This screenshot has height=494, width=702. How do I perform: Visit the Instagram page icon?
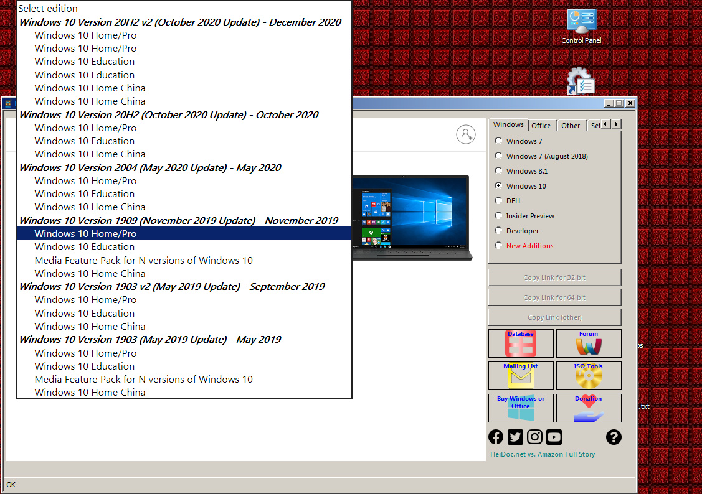[534, 437]
